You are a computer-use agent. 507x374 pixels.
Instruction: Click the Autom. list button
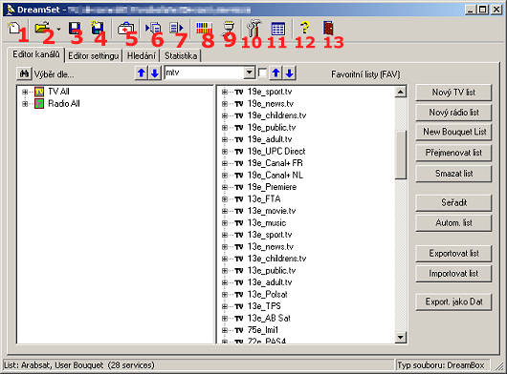point(453,223)
